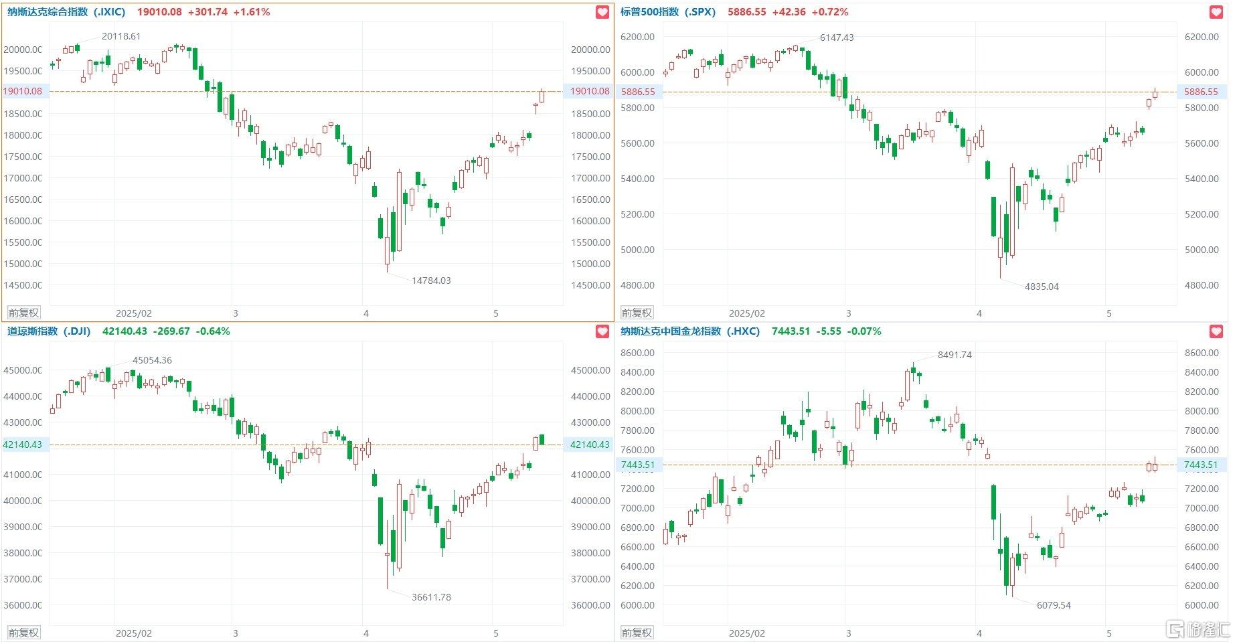Open the 前复权 selector on the .IXIC chart
Image resolution: width=1235 pixels, height=644 pixels.
[x=23, y=313]
